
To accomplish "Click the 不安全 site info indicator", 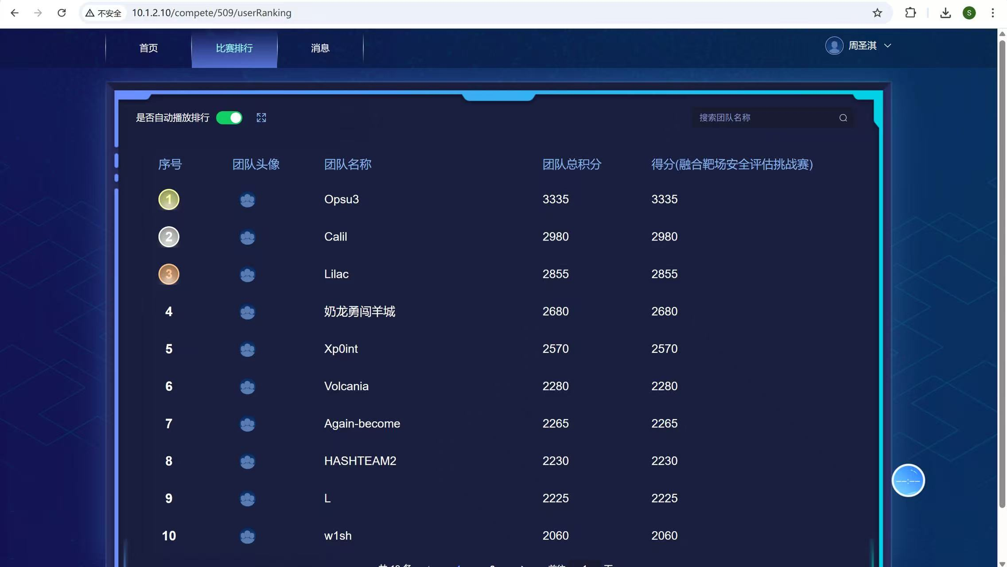I will [103, 13].
